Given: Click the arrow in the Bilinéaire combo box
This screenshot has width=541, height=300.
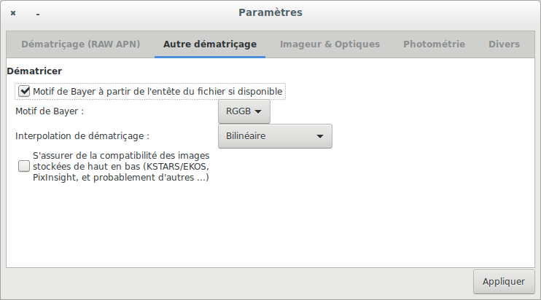Looking at the screenshot, I should [319, 136].
